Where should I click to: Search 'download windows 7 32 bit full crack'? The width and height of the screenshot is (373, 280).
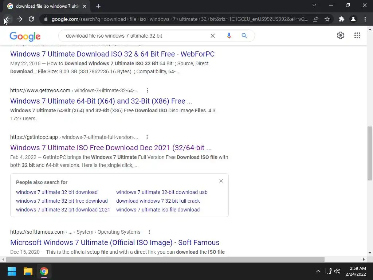(x=158, y=201)
